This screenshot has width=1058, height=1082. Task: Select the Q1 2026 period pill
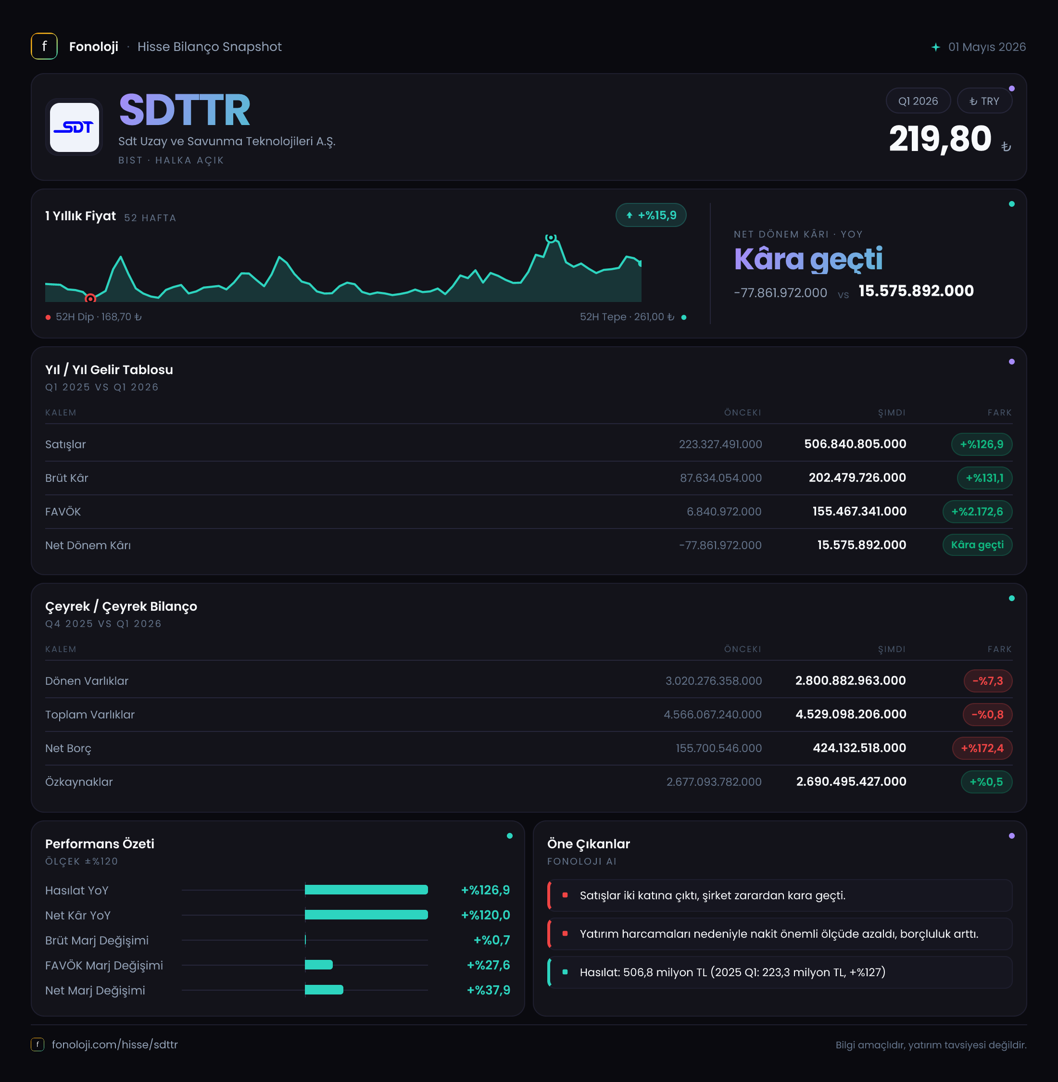(918, 101)
